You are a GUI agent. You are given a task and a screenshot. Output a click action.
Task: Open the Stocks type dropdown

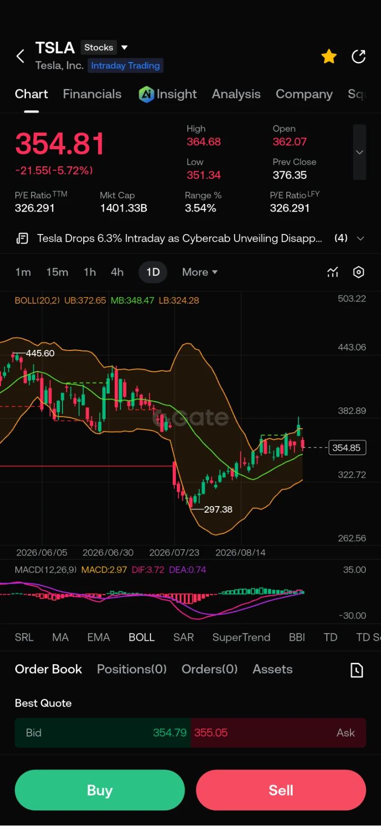pos(105,47)
